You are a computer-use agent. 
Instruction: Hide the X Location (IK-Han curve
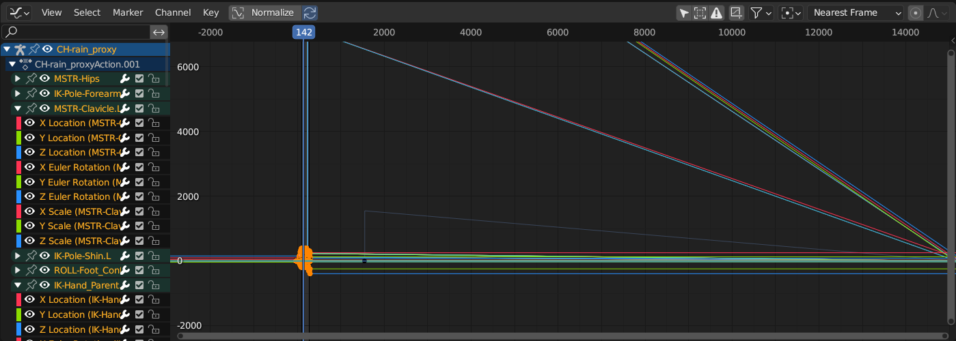pos(30,299)
